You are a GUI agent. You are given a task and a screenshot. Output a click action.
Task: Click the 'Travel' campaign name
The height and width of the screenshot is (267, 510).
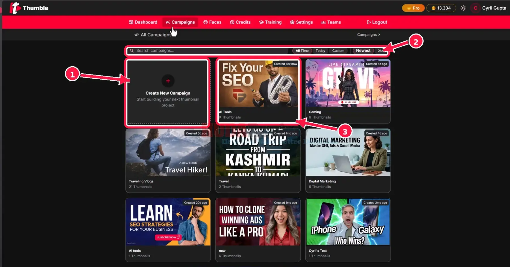[224, 181]
